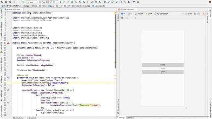Click the 53% zoom level text
The image size is (212, 119).
click(x=190, y=14)
